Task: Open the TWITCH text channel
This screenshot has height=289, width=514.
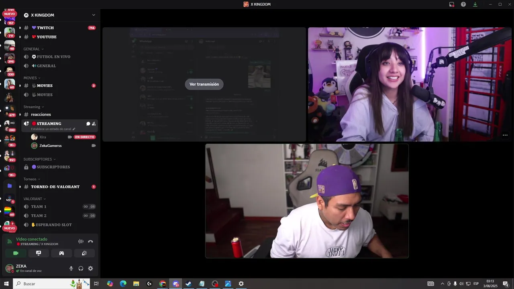Action: [x=59, y=28]
